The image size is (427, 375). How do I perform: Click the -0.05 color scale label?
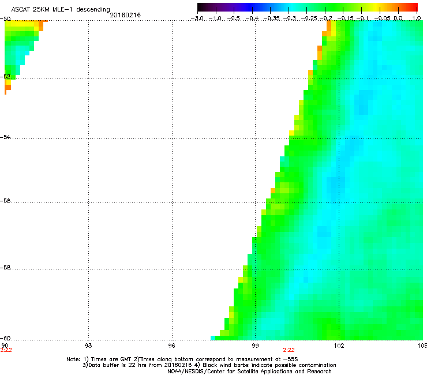tap(383, 18)
